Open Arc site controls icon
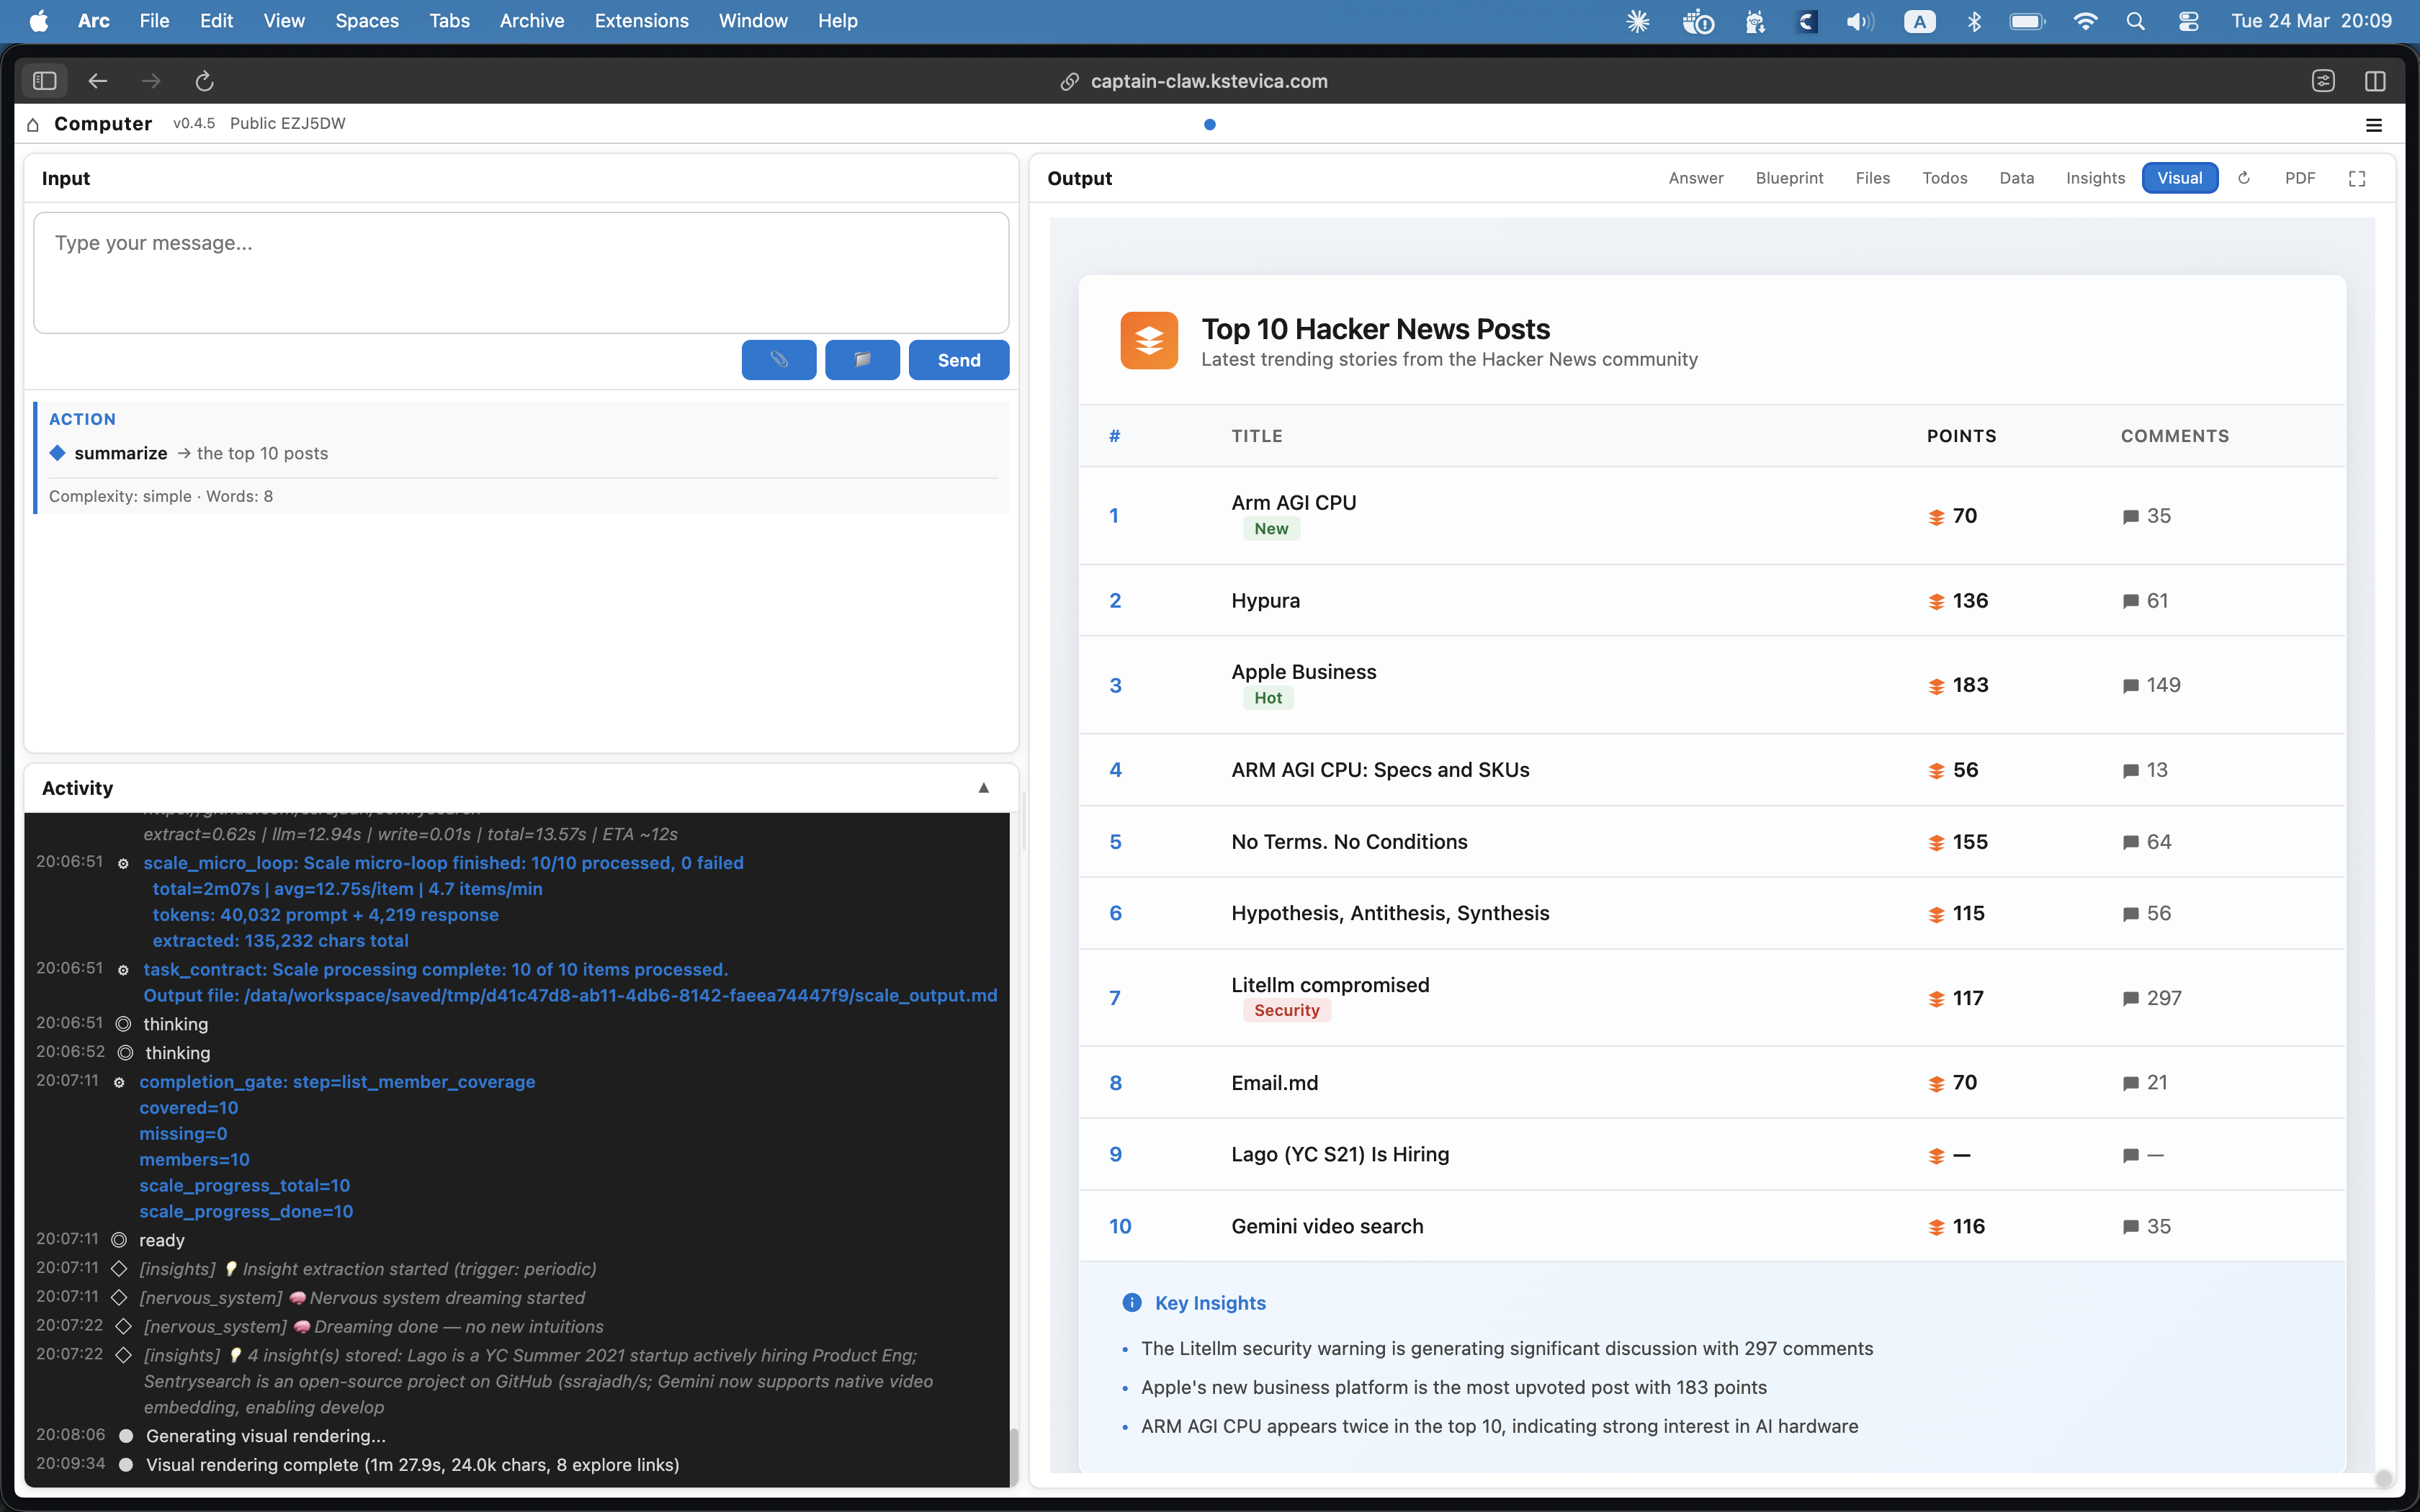The image size is (2420, 1512). pyautogui.click(x=2323, y=81)
